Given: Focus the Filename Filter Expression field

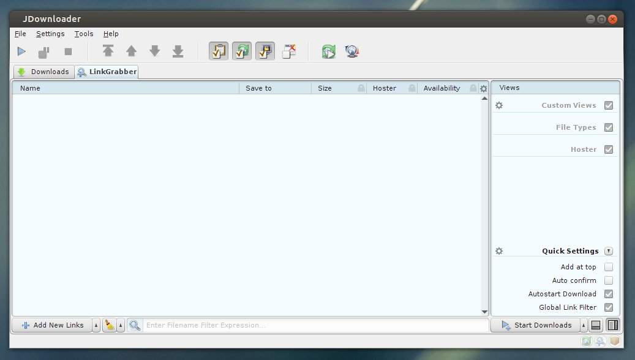Looking at the screenshot, I should click(x=315, y=324).
